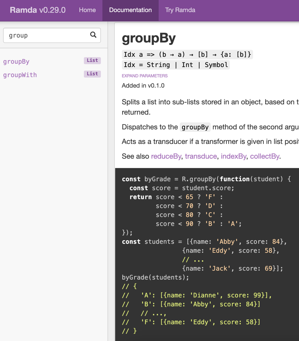The image size is (299, 341).
Task: Click the List badge next to groupWith
Action: tap(92, 74)
